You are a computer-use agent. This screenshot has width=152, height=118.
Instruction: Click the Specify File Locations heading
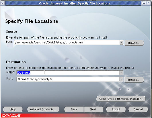point(32,21)
